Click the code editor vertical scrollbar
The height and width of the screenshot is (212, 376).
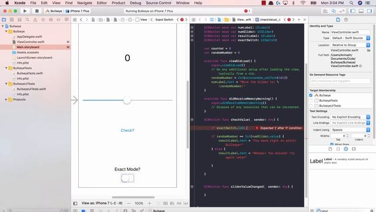pyautogui.click(x=306, y=130)
